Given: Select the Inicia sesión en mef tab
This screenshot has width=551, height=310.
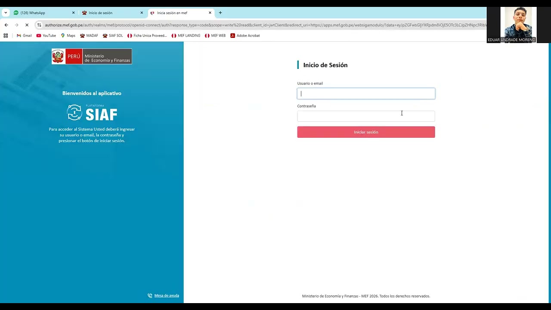Looking at the screenshot, I should [x=180, y=13].
